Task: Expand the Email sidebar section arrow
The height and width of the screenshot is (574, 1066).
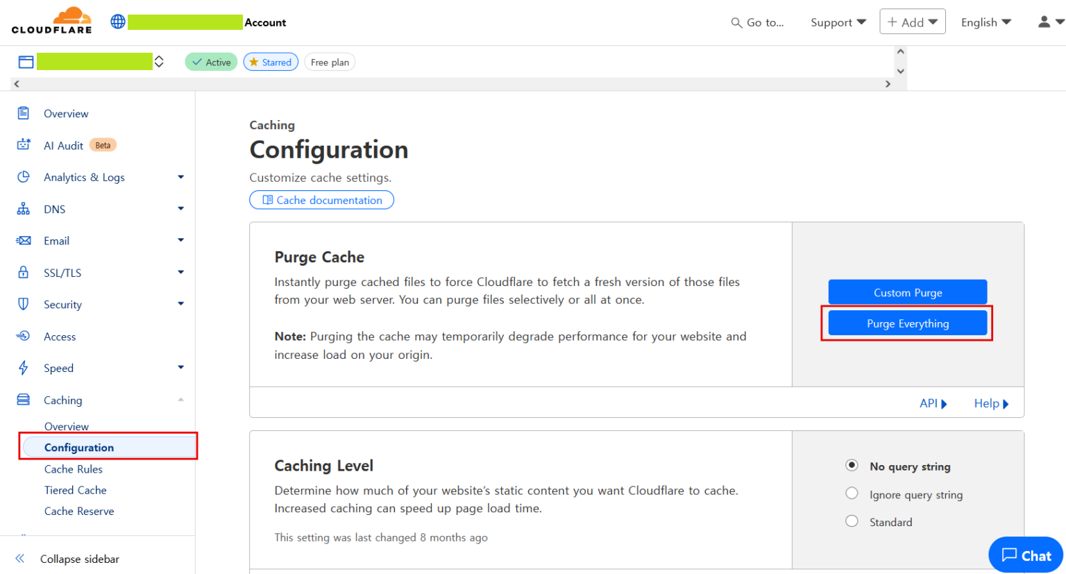Action: click(x=181, y=240)
